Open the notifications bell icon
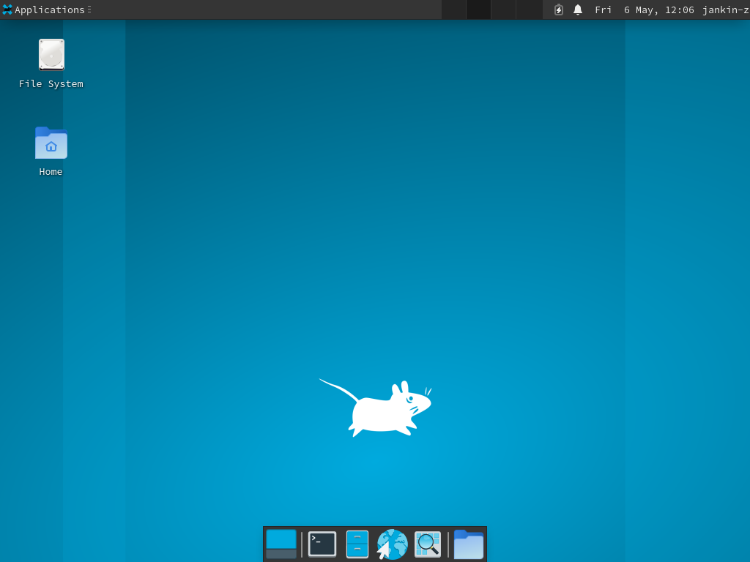This screenshot has width=750, height=562. [578, 10]
